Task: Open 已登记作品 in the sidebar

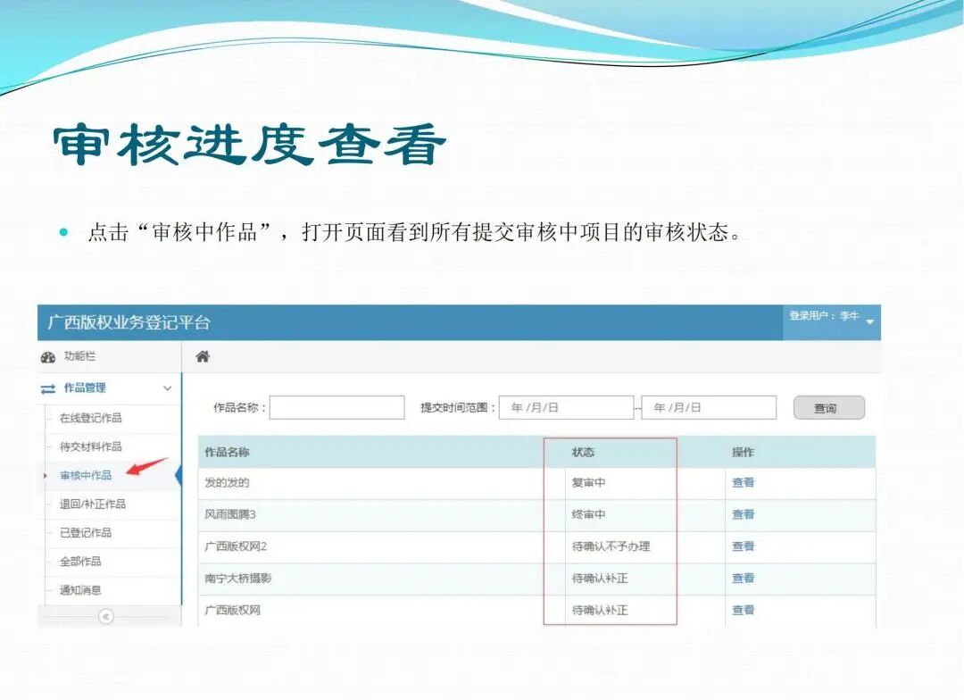Action: click(x=85, y=533)
